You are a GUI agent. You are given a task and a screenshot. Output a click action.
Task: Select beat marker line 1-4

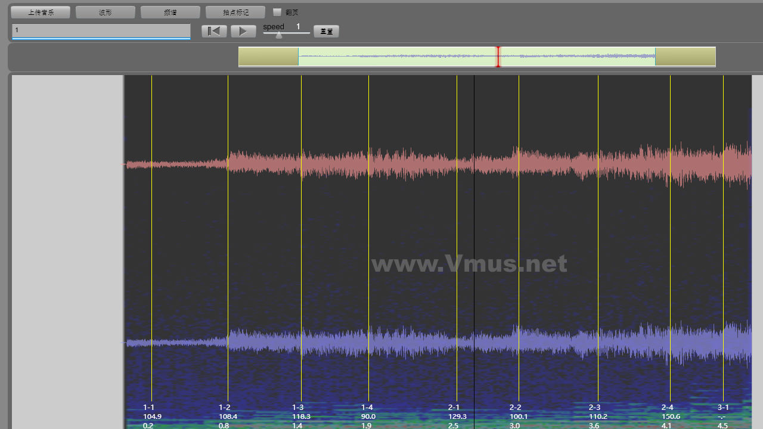point(368,238)
